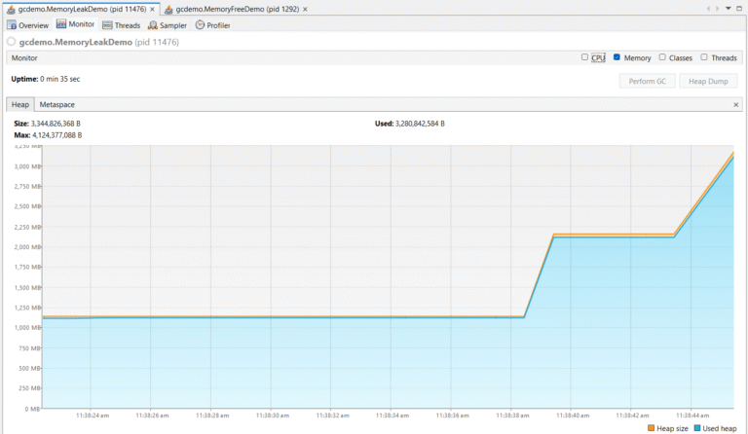The image size is (748, 434).
Task: Open the opened-documents list dropdown arrow
Action: point(728,9)
